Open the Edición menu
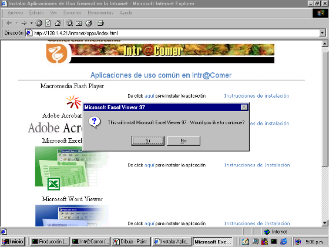This screenshot has height=247, width=329. click(36, 13)
